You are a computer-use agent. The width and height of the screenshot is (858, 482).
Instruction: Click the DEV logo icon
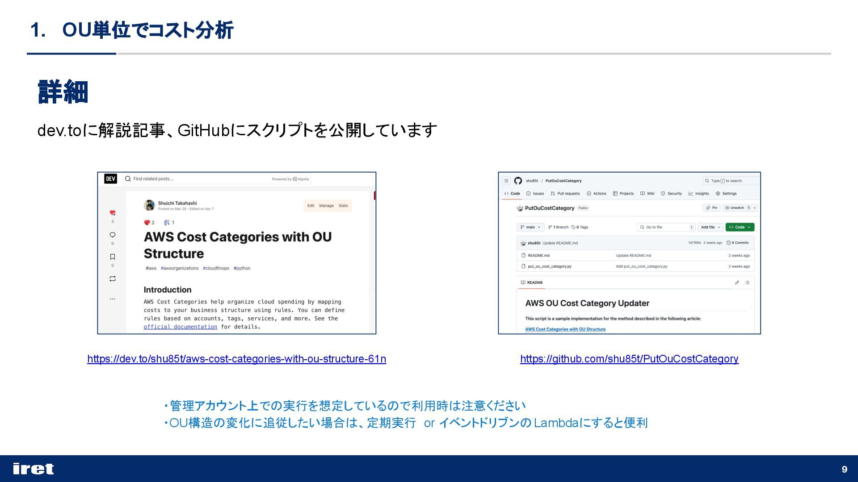pos(110,179)
